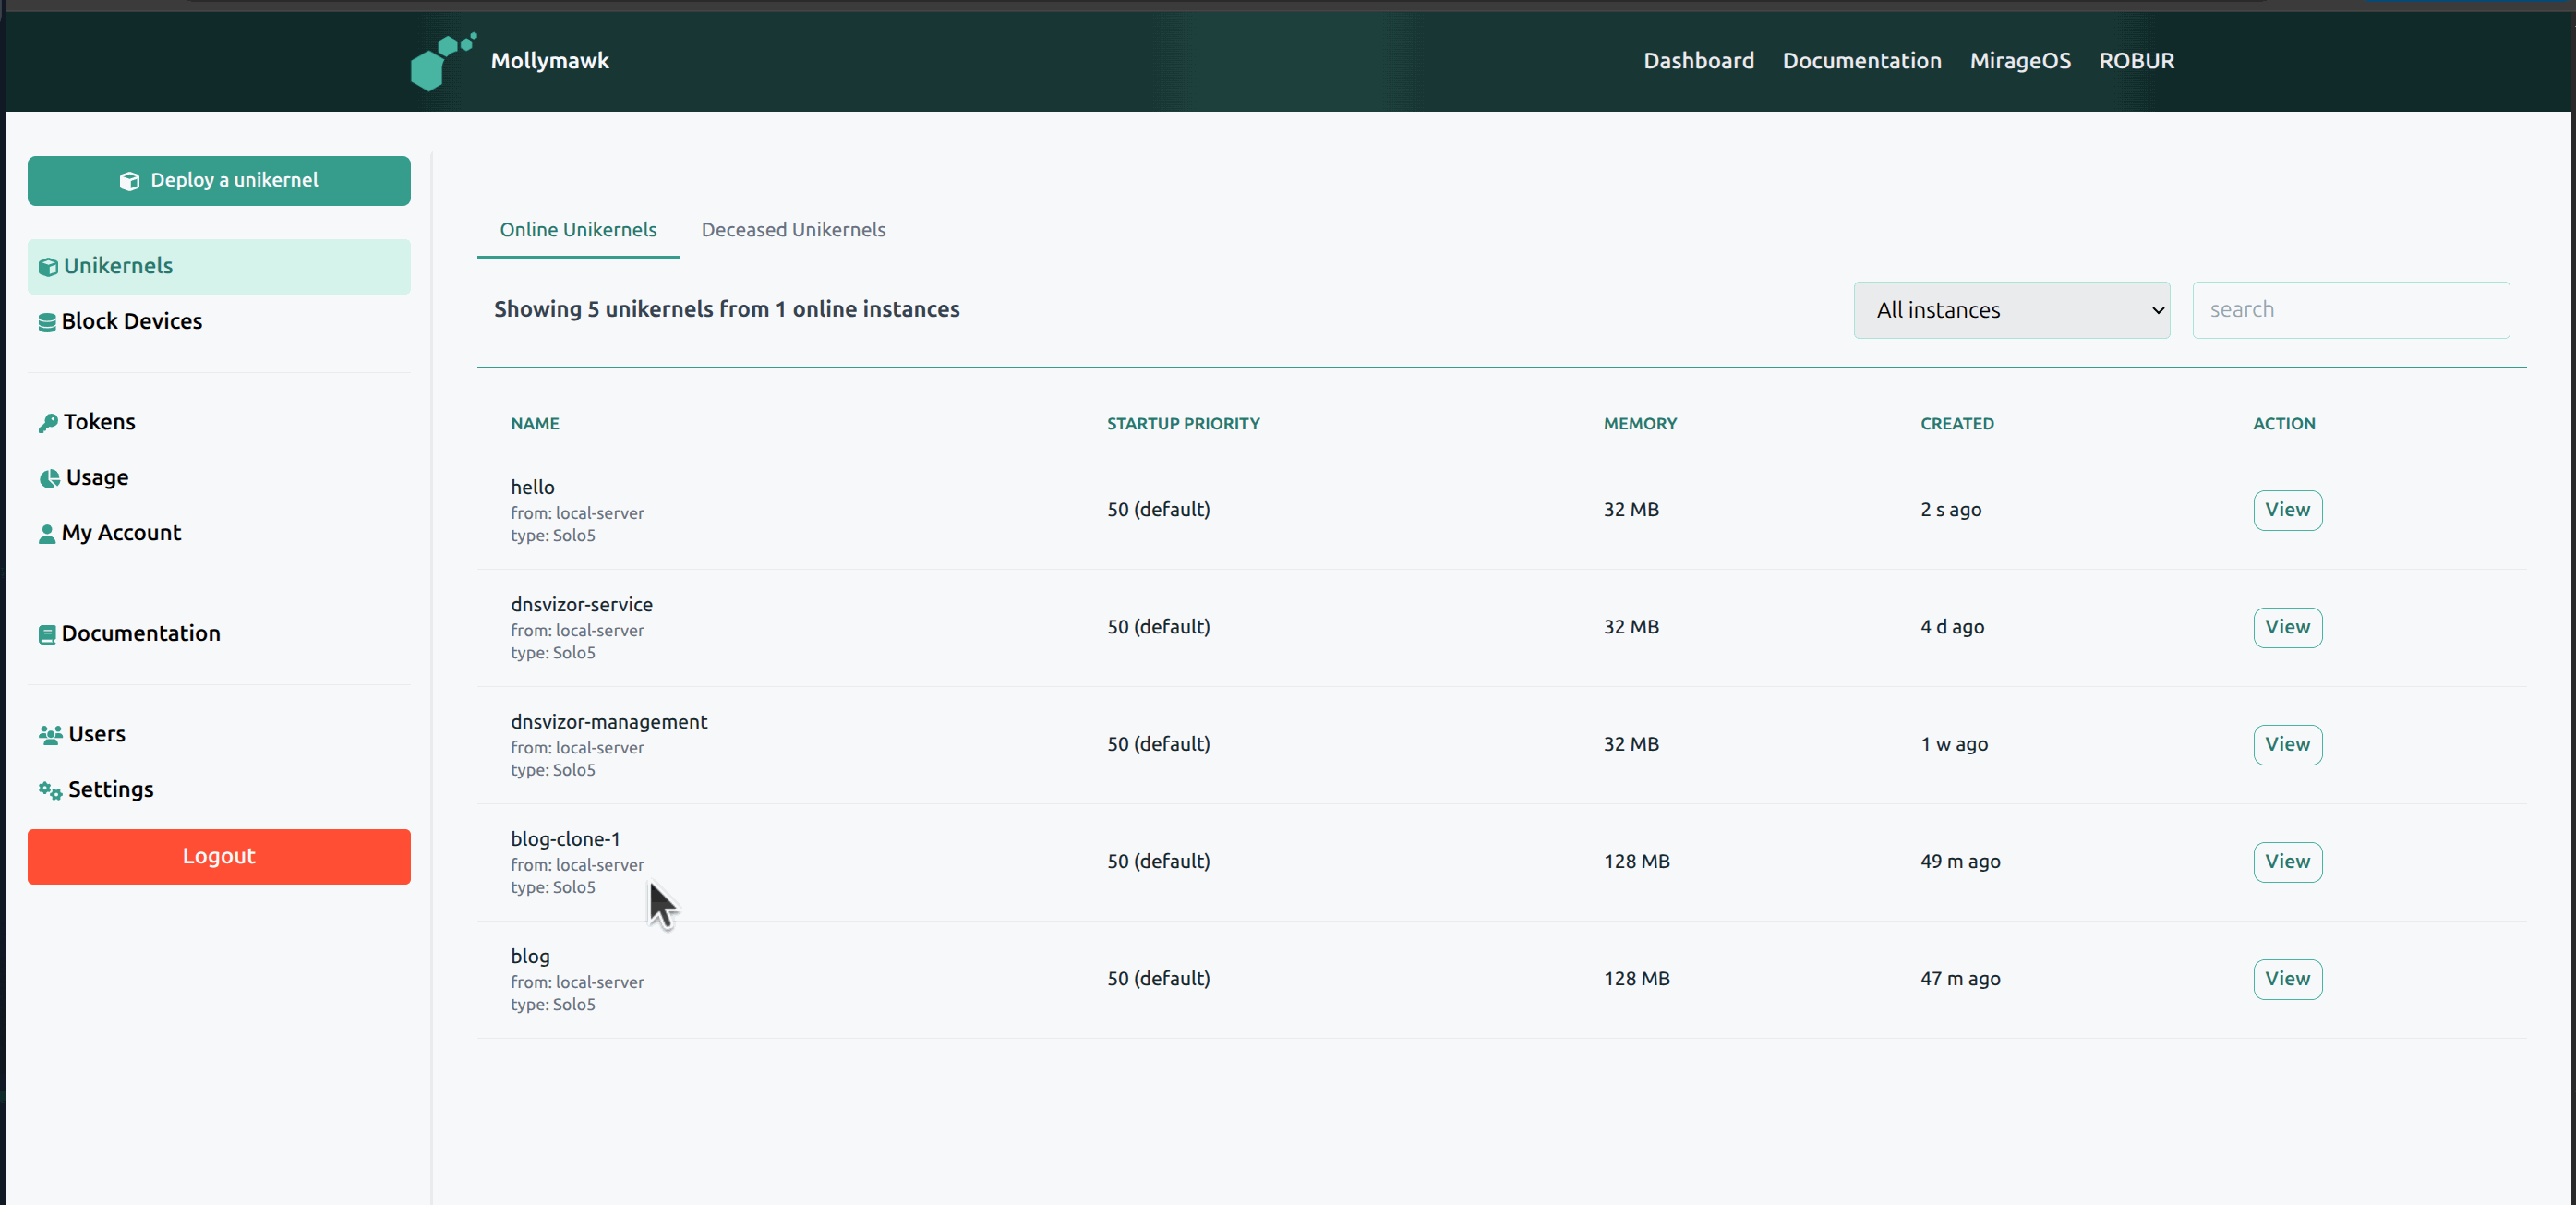Click the Unikernels cube icon in sidebar
Viewport: 2576px width, 1205px height.
pos(48,267)
